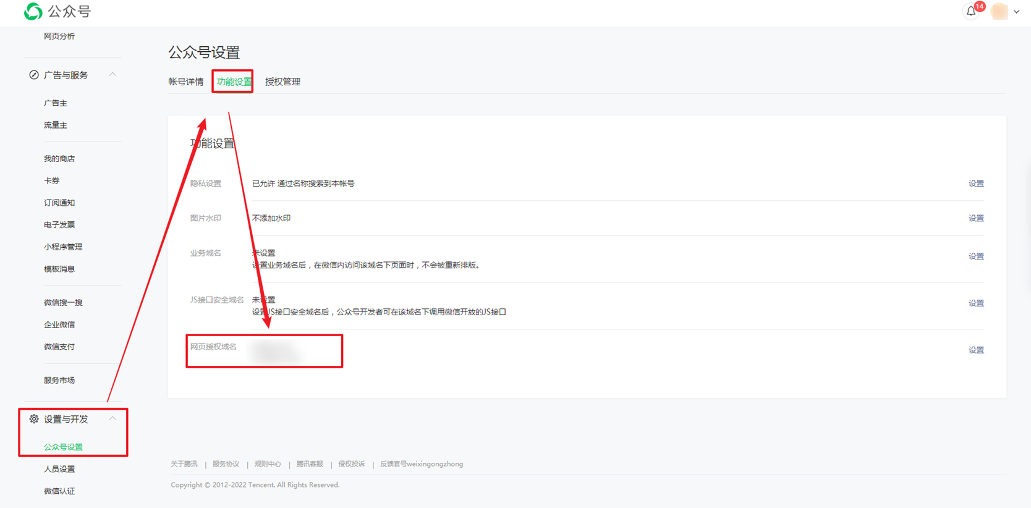Click the WeChat 公众号 logo
Image resolution: width=1031 pixels, height=508 pixels.
(57, 12)
